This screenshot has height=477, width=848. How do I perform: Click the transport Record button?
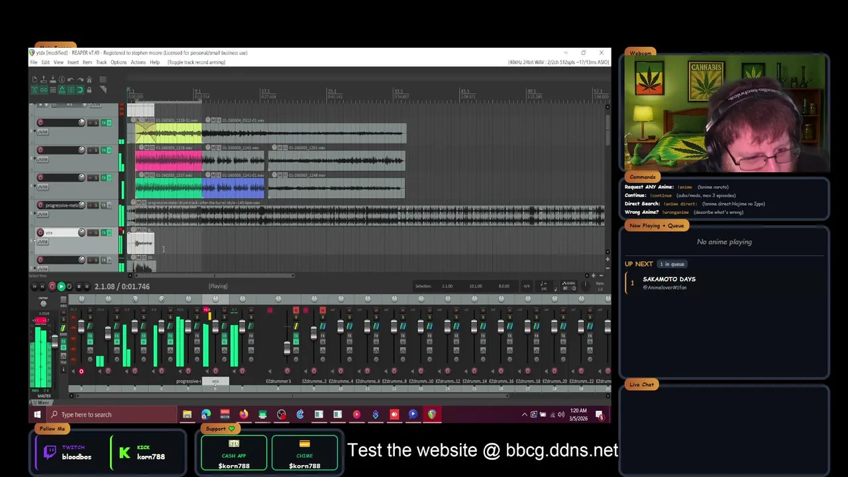[x=52, y=286]
